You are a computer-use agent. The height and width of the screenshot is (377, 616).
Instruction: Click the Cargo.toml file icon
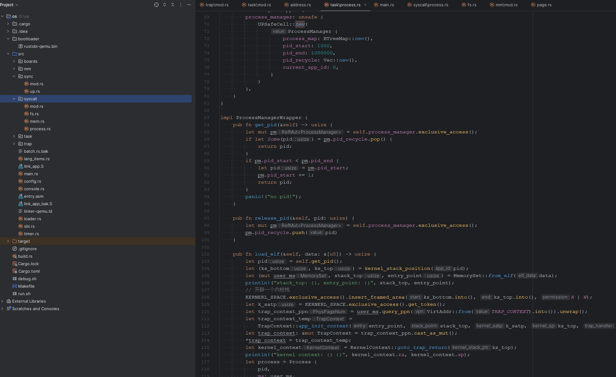pyautogui.click(x=15, y=271)
